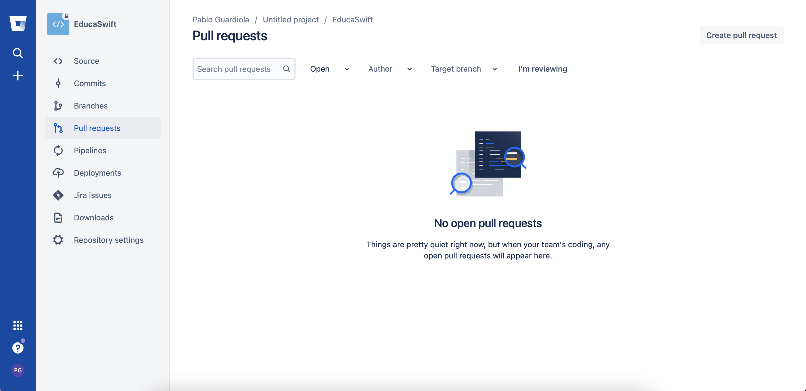This screenshot has width=806, height=391.
Task: Toggle the I'm reviewing filter
Action: pos(542,69)
